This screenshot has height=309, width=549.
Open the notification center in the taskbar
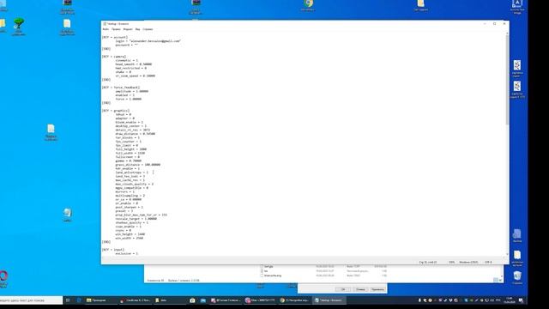pyautogui.click(x=521, y=300)
